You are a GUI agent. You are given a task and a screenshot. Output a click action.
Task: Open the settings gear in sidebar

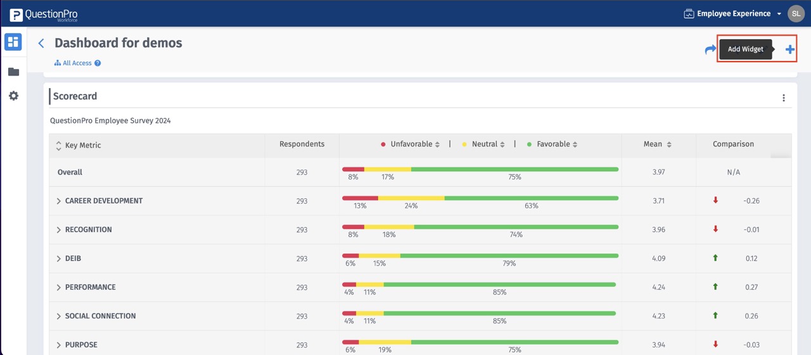[x=13, y=96]
